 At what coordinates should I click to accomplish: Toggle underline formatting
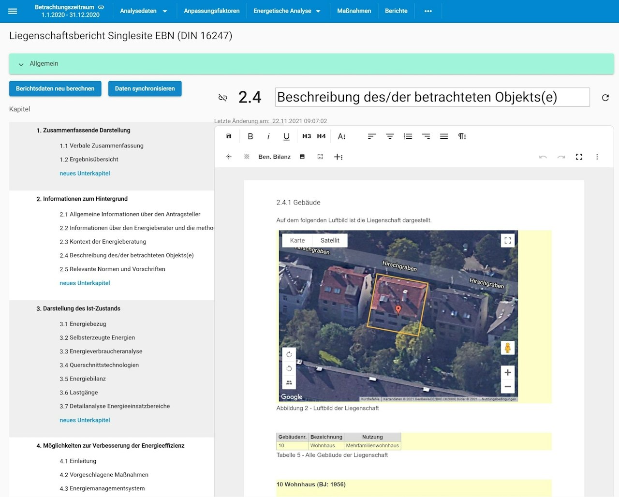(x=286, y=136)
